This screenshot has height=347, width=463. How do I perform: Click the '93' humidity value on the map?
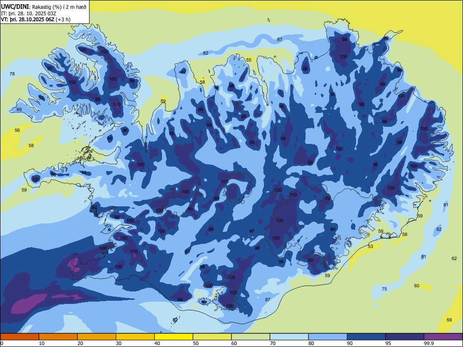(187, 252)
